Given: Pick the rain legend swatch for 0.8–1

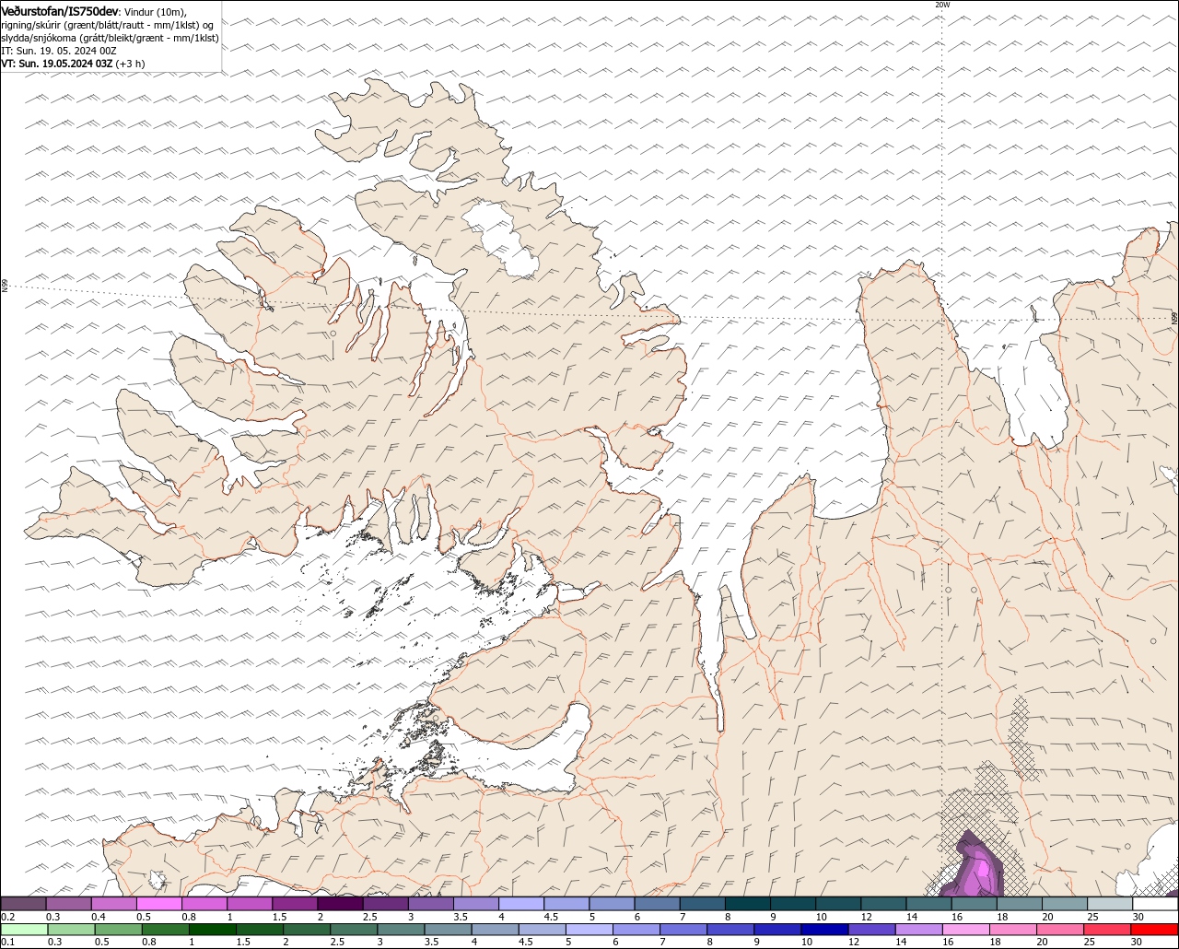Looking at the screenshot, I should [166, 929].
